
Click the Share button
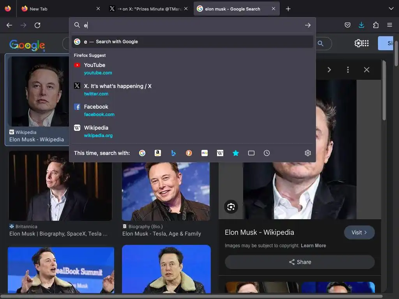pyautogui.click(x=300, y=262)
